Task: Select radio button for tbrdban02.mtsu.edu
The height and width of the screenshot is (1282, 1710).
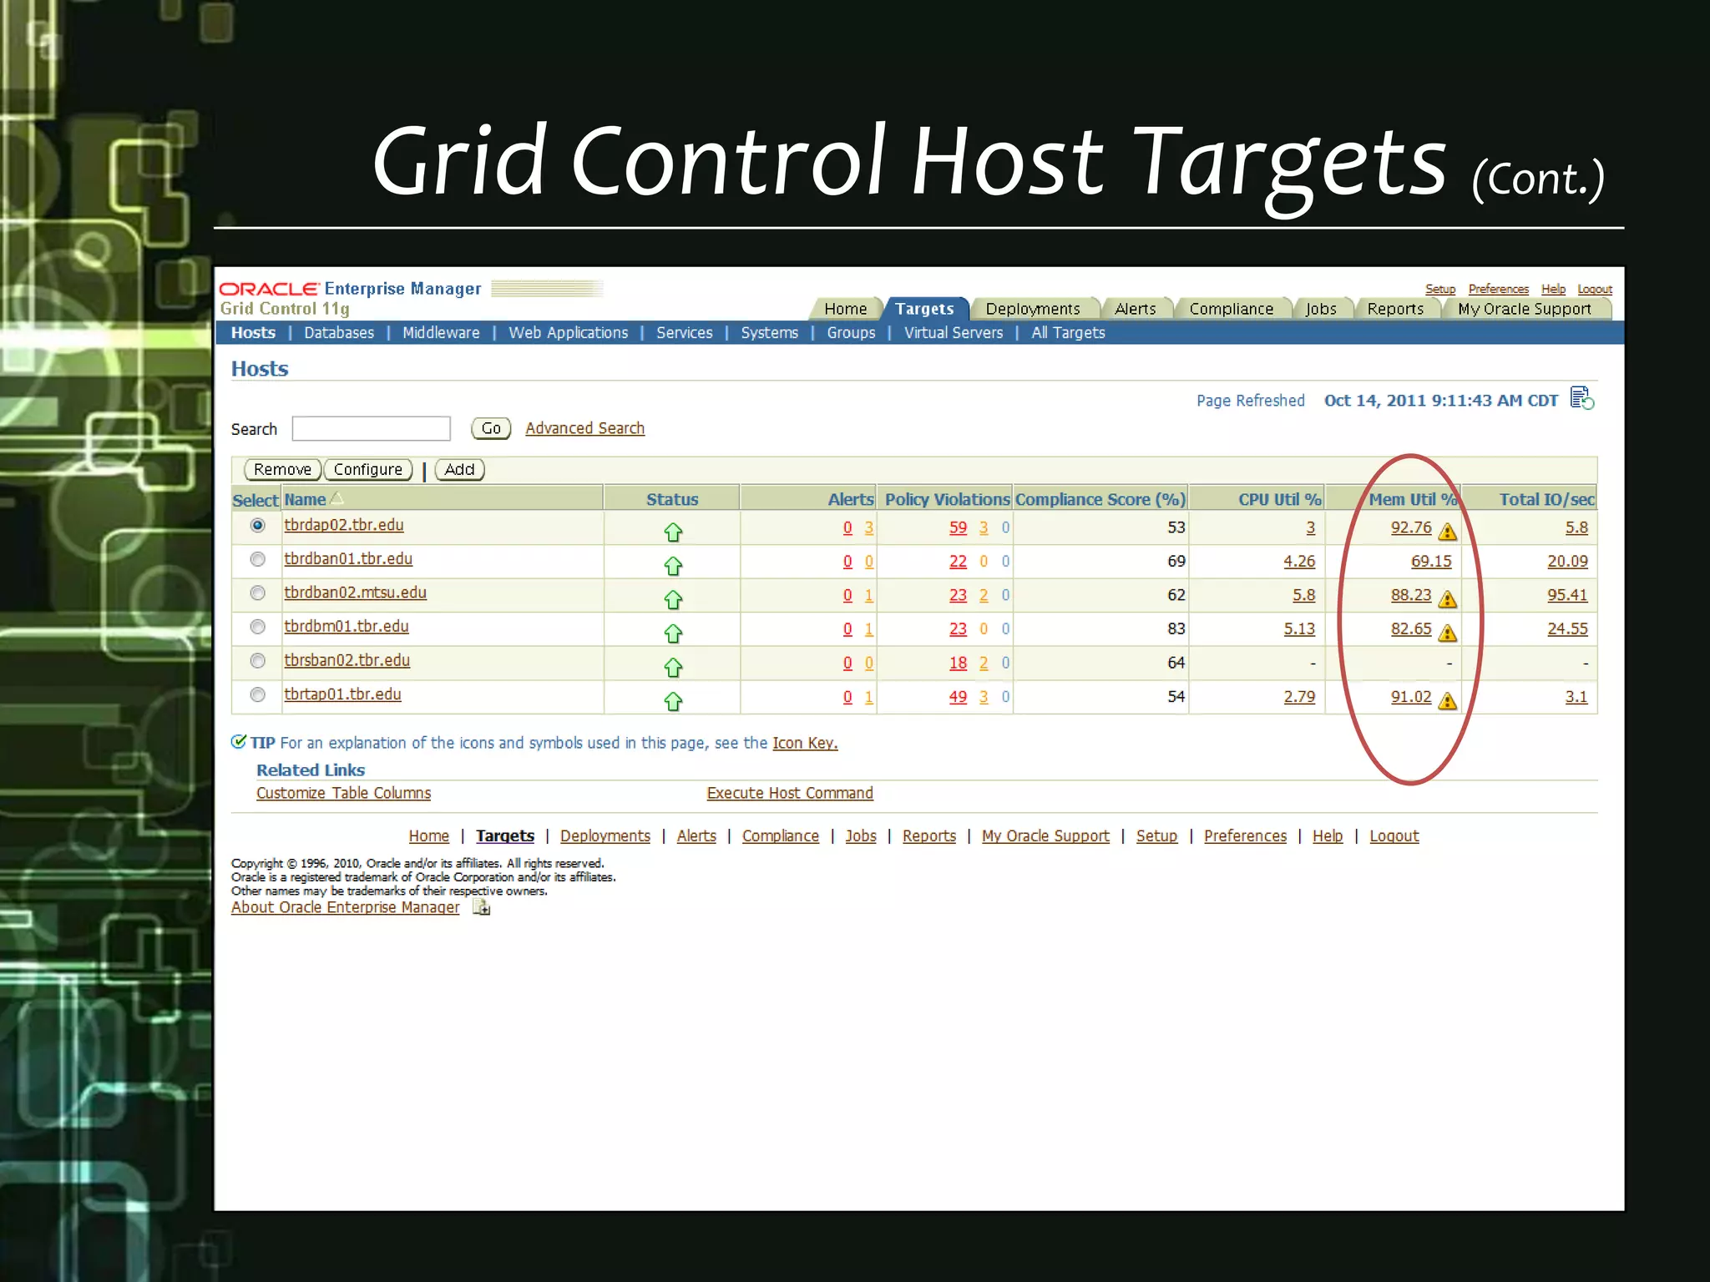Action: coord(257,593)
